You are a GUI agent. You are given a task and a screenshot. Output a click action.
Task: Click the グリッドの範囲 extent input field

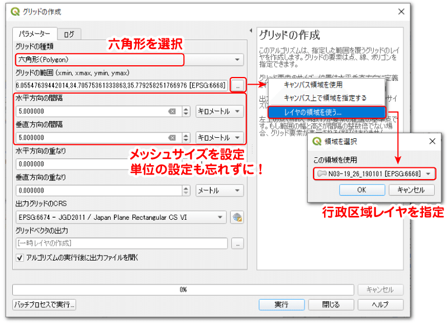[x=122, y=85]
